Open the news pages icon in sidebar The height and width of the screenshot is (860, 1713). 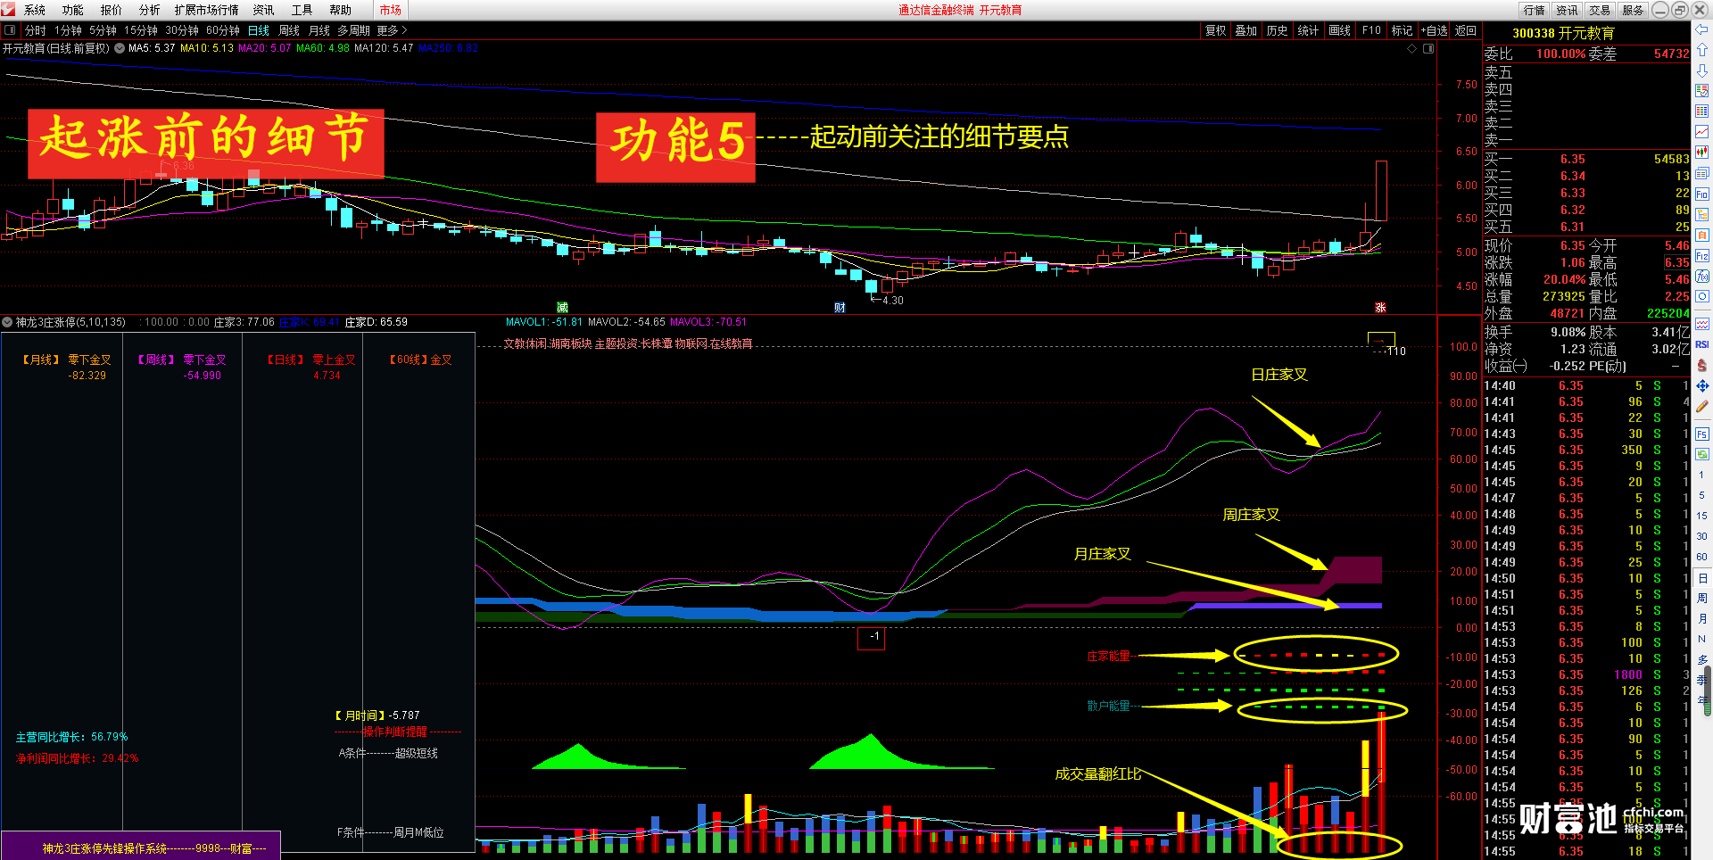tap(1702, 173)
